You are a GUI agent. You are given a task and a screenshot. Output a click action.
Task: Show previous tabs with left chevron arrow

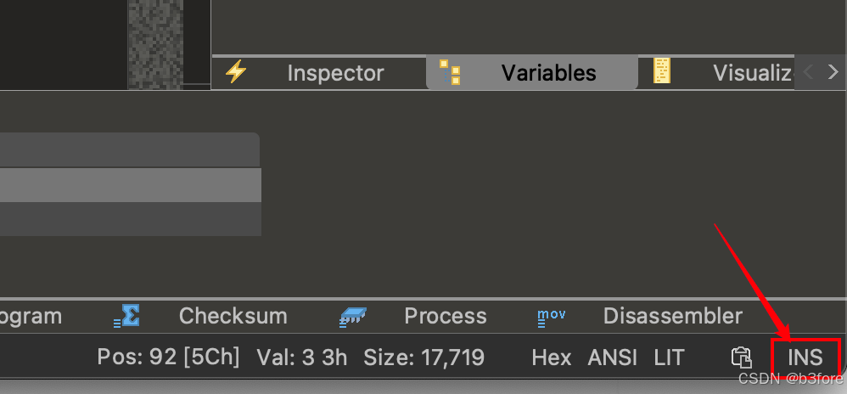click(x=808, y=72)
